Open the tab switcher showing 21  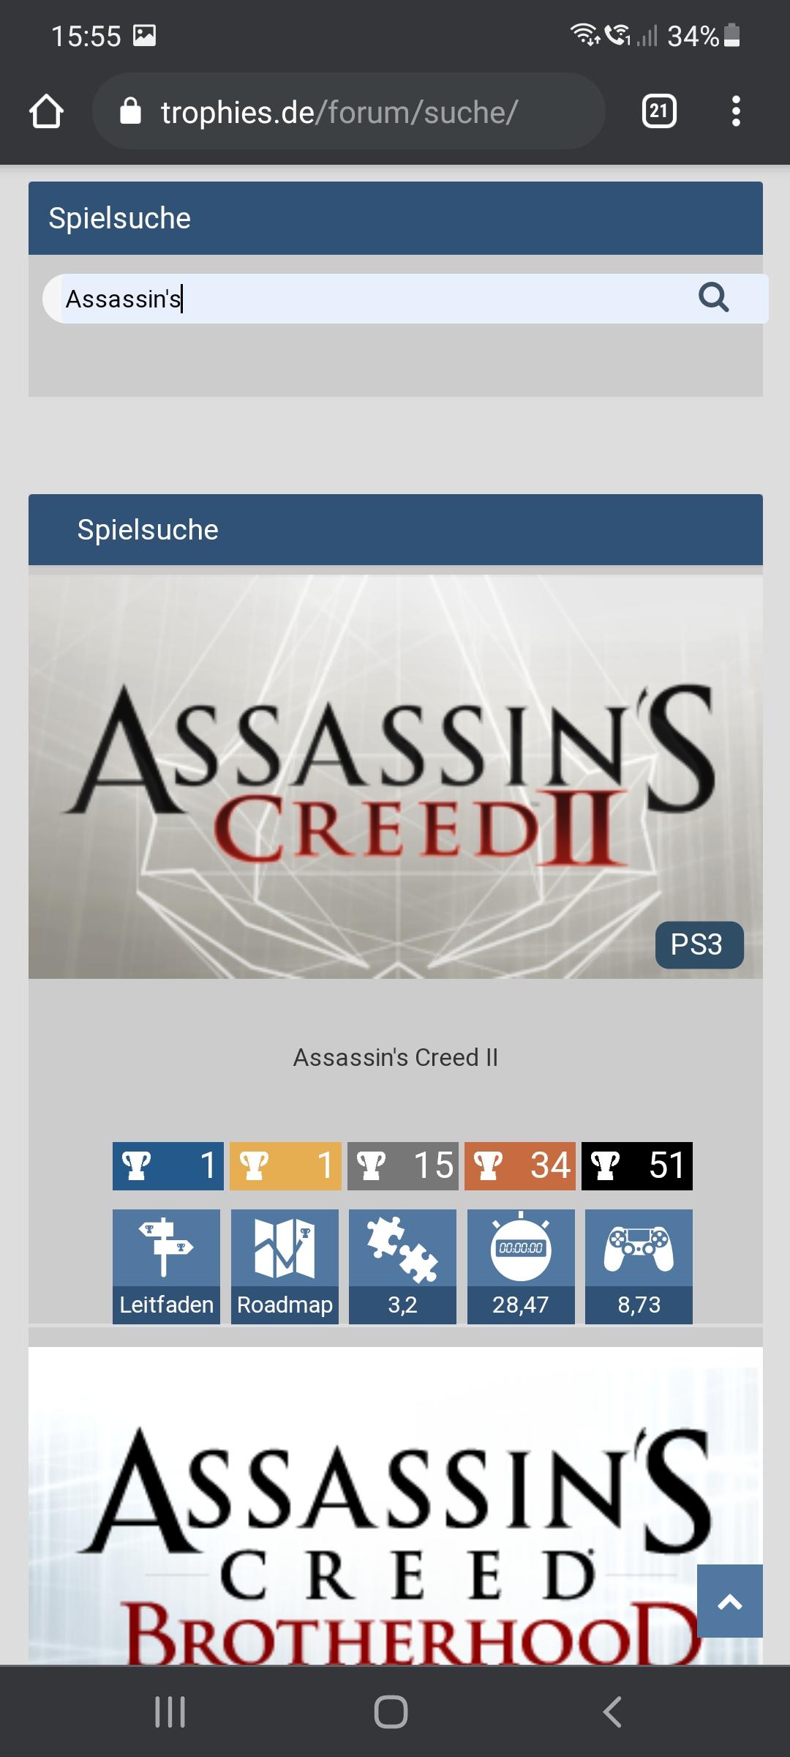point(659,111)
